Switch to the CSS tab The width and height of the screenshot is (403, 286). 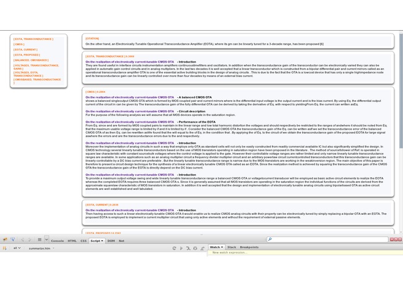coord(83,241)
